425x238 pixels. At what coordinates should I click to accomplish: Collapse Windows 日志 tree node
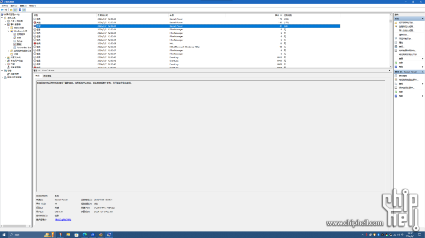coord(8,31)
